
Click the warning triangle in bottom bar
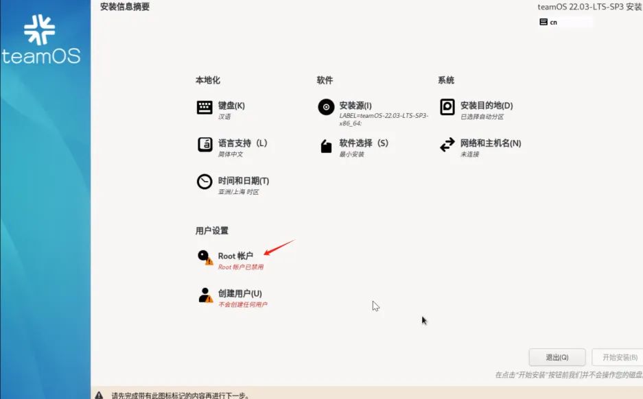(x=100, y=396)
